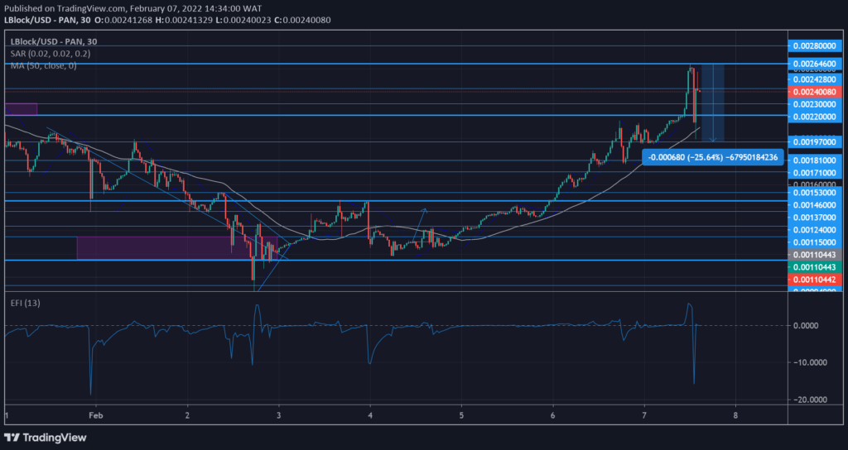This screenshot has height=450, width=848.
Task: Click date 8 on the time axis
Action: 735,415
